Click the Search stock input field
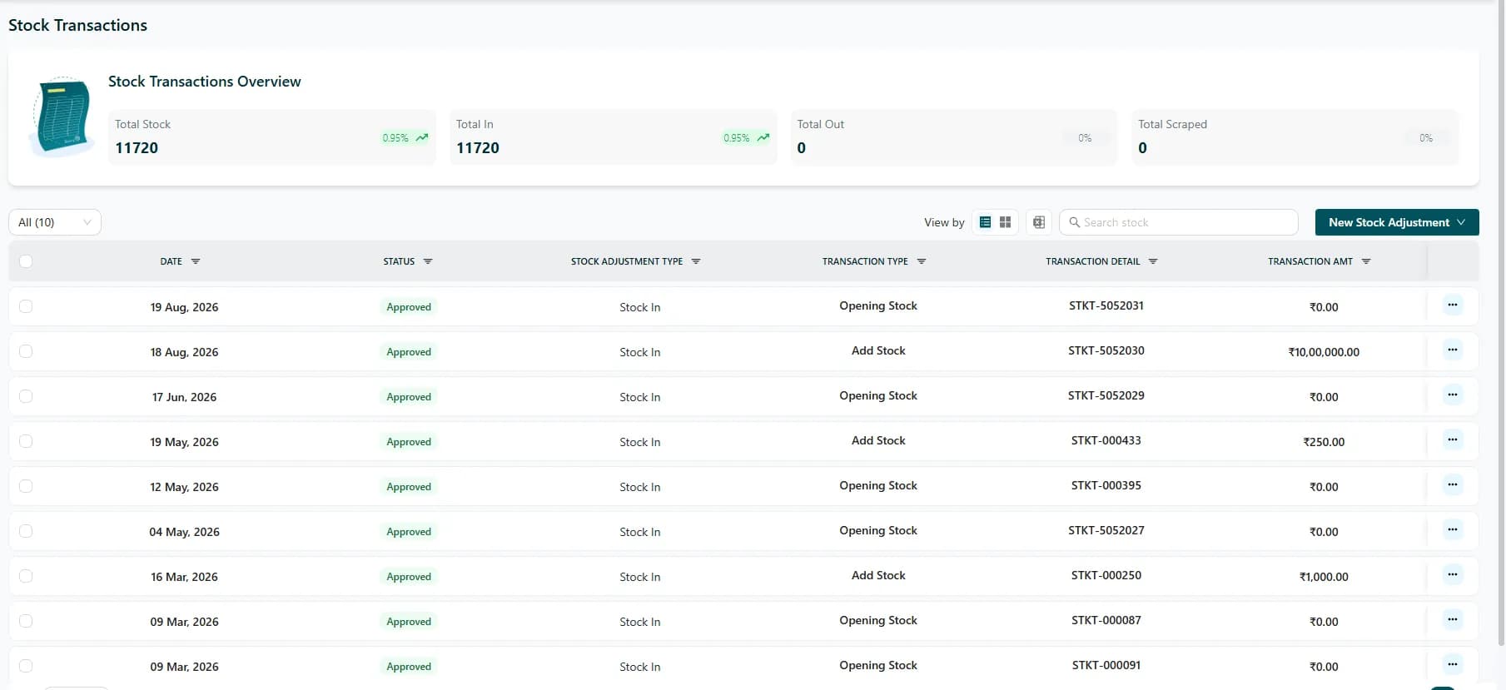 (x=1178, y=222)
